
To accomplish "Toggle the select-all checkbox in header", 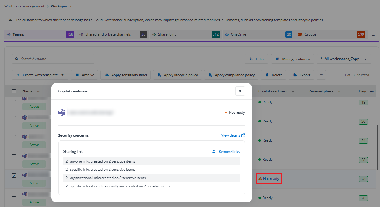I will coord(14,91).
